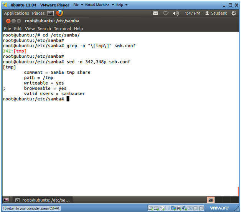Click the 'cd /etc/samba/' command line
This screenshot has width=241, height=213.
61,35
